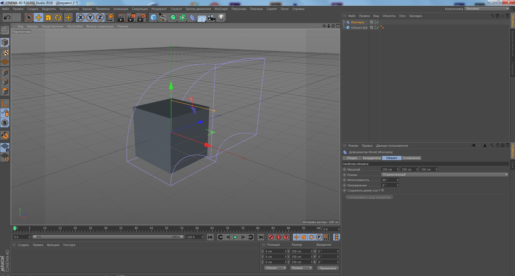The width and height of the screenshot is (515, 276).
Task: Activate the Scale tool in the top toolbar
Action: click(x=48, y=18)
